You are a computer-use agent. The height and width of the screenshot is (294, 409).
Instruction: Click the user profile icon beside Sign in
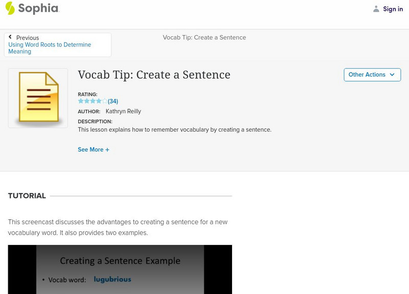click(x=376, y=9)
